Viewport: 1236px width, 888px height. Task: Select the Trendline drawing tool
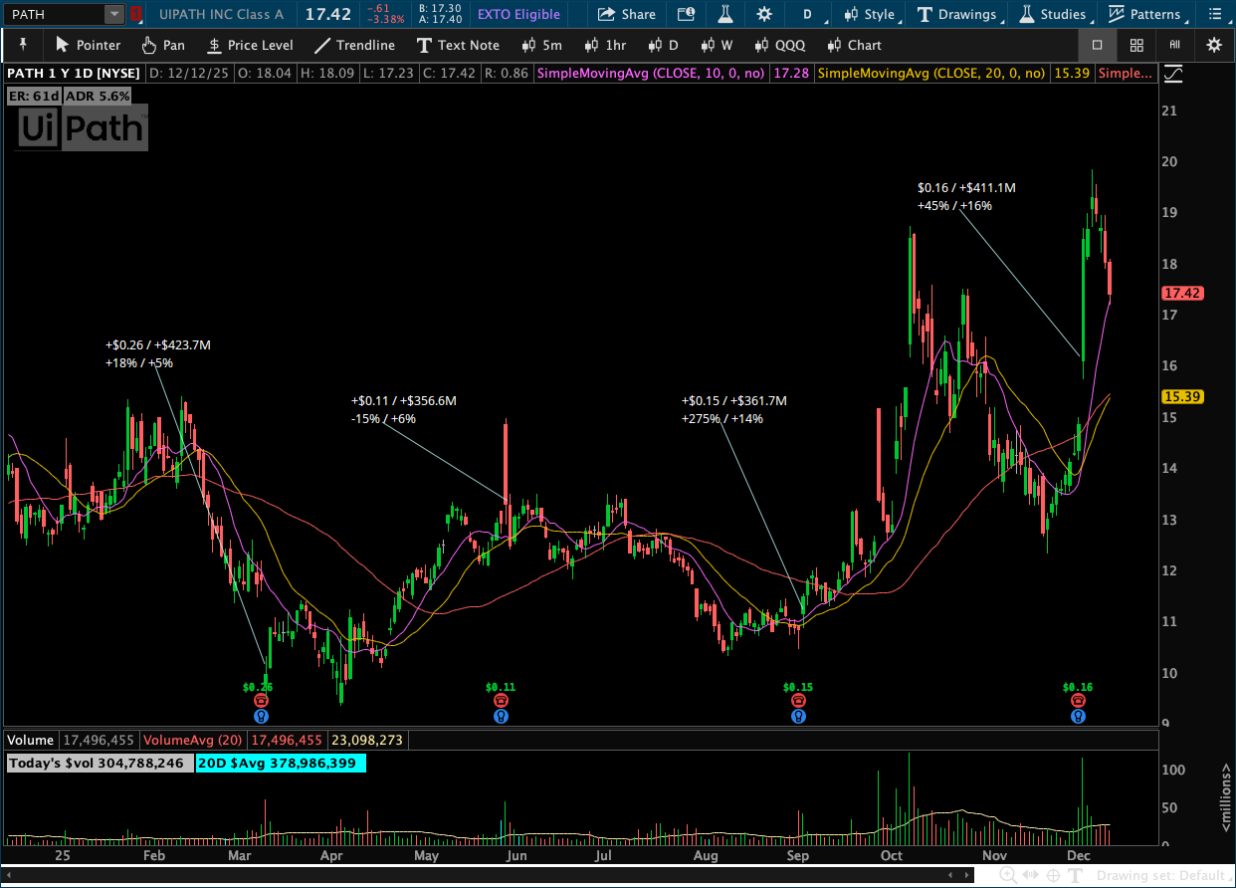pos(353,45)
